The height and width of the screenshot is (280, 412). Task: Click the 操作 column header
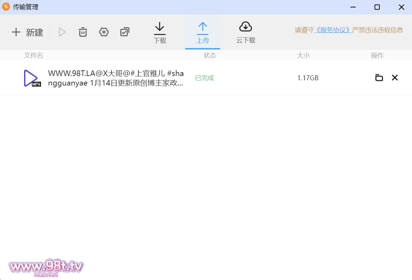pyautogui.click(x=377, y=56)
